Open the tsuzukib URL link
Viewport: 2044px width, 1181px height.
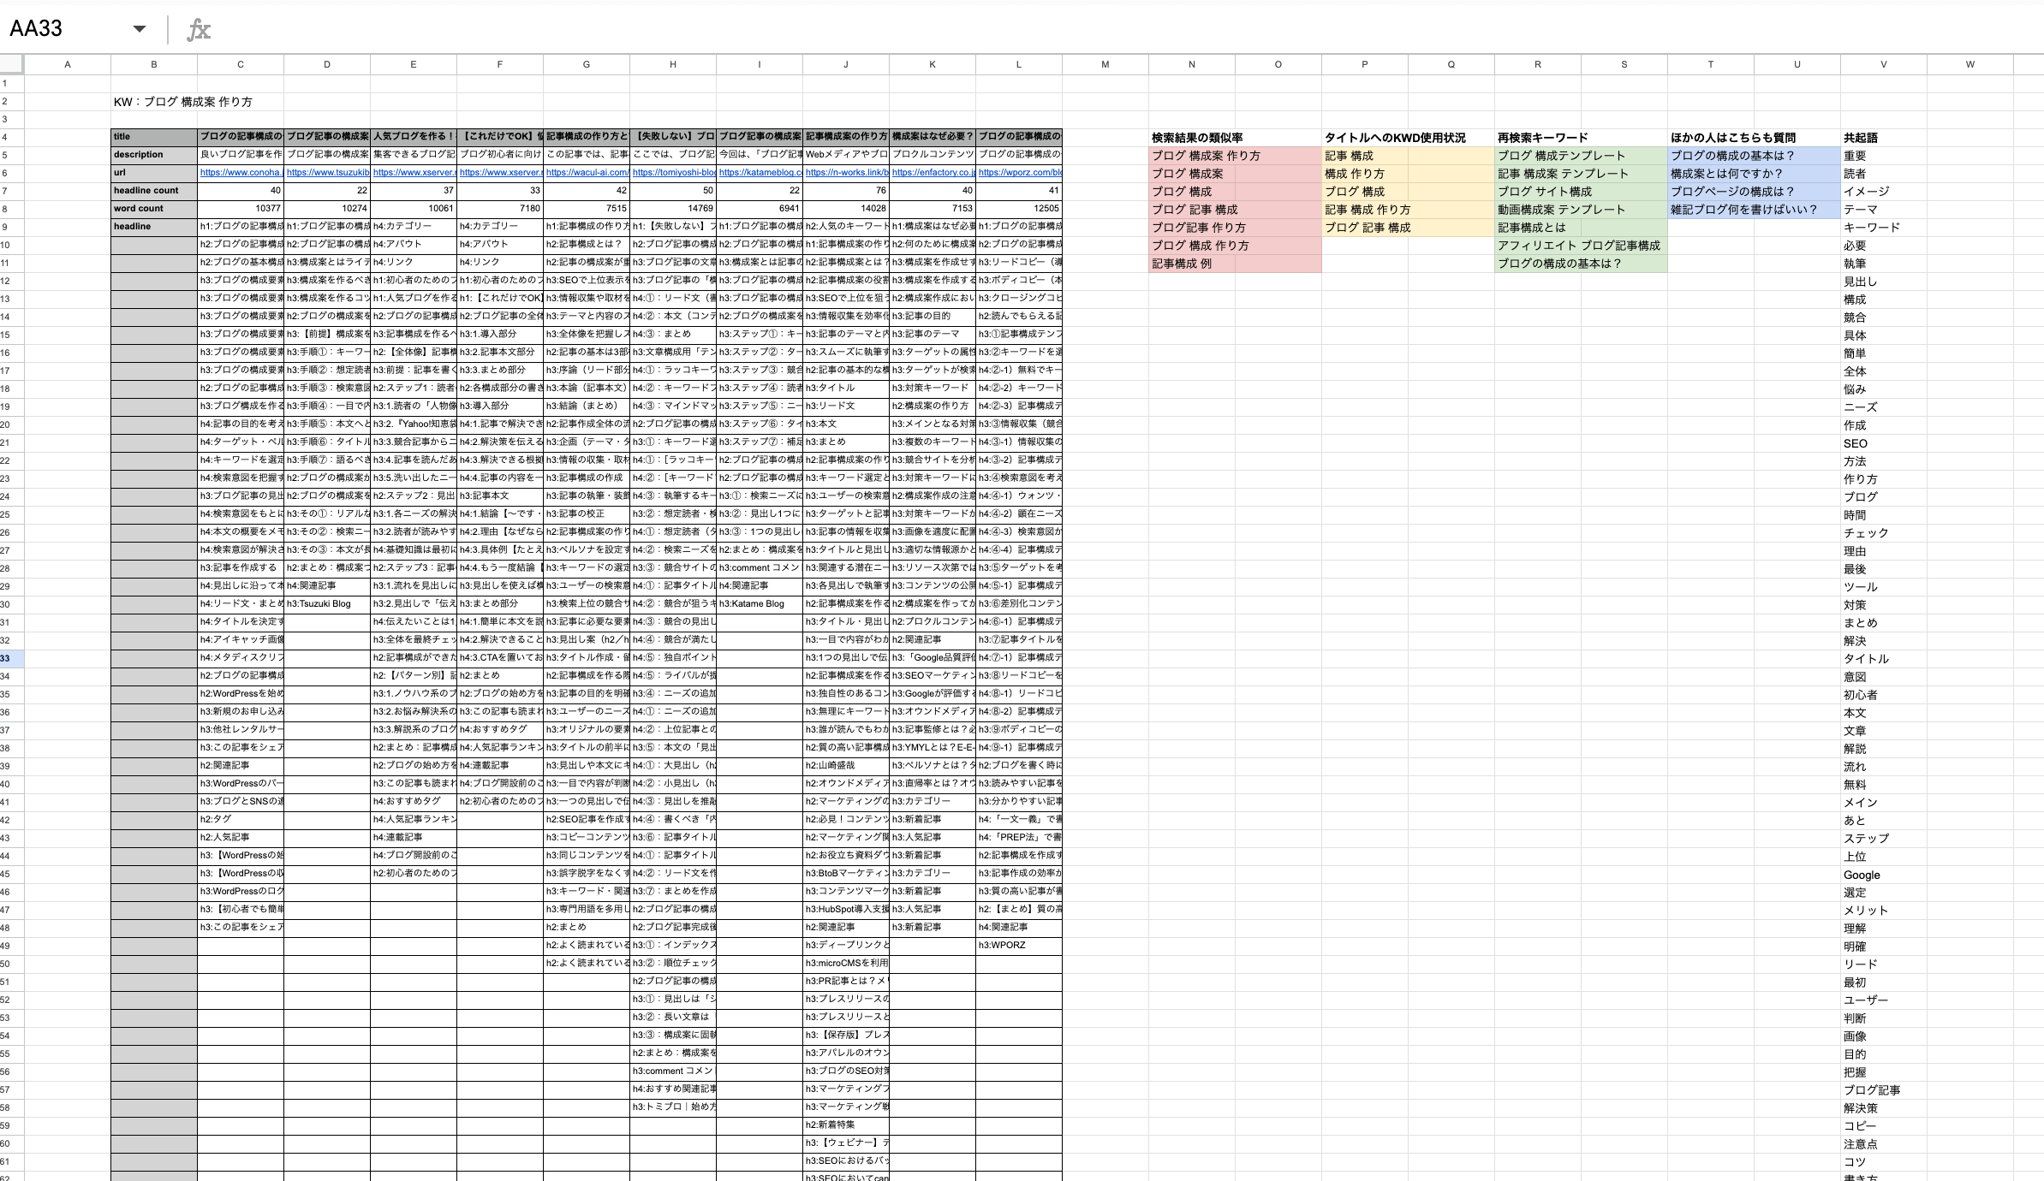point(327,173)
